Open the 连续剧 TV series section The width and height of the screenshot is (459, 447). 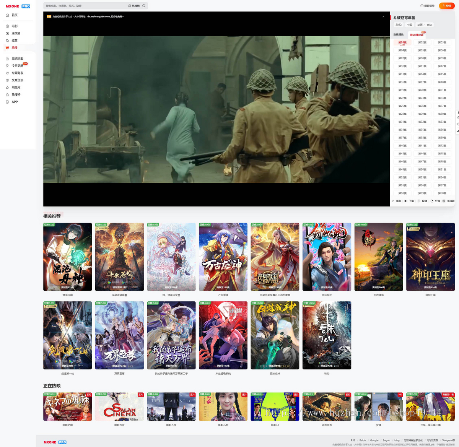point(13,33)
